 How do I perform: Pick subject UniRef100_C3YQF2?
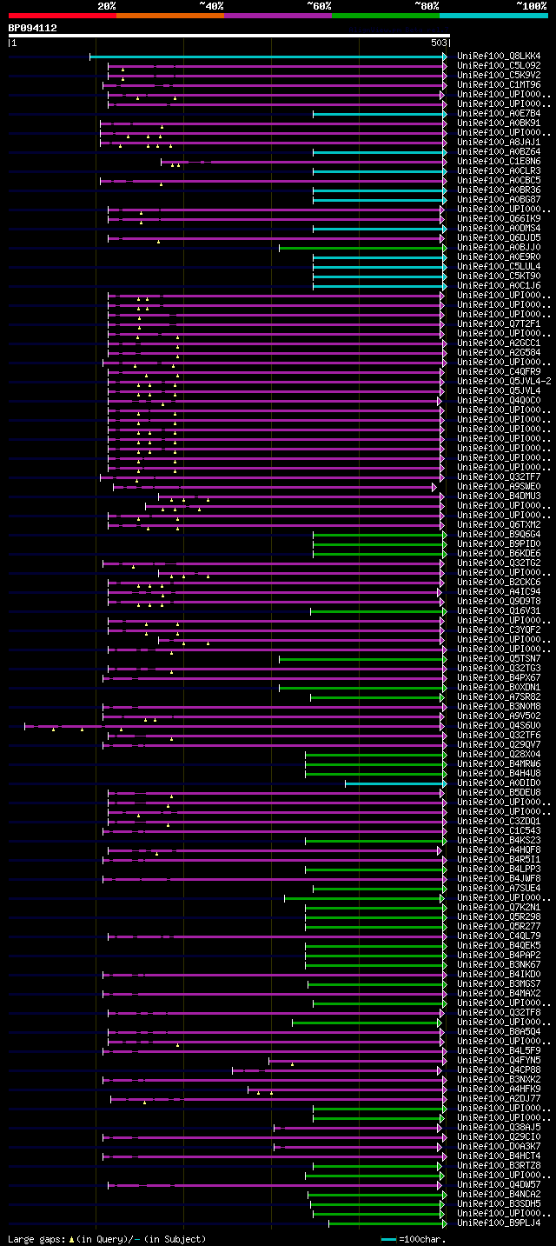point(500,630)
